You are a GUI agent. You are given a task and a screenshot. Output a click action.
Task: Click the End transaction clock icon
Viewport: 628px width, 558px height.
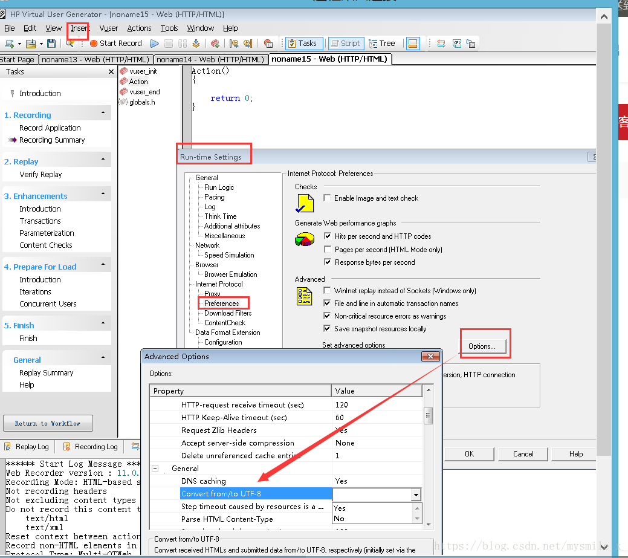click(x=248, y=44)
